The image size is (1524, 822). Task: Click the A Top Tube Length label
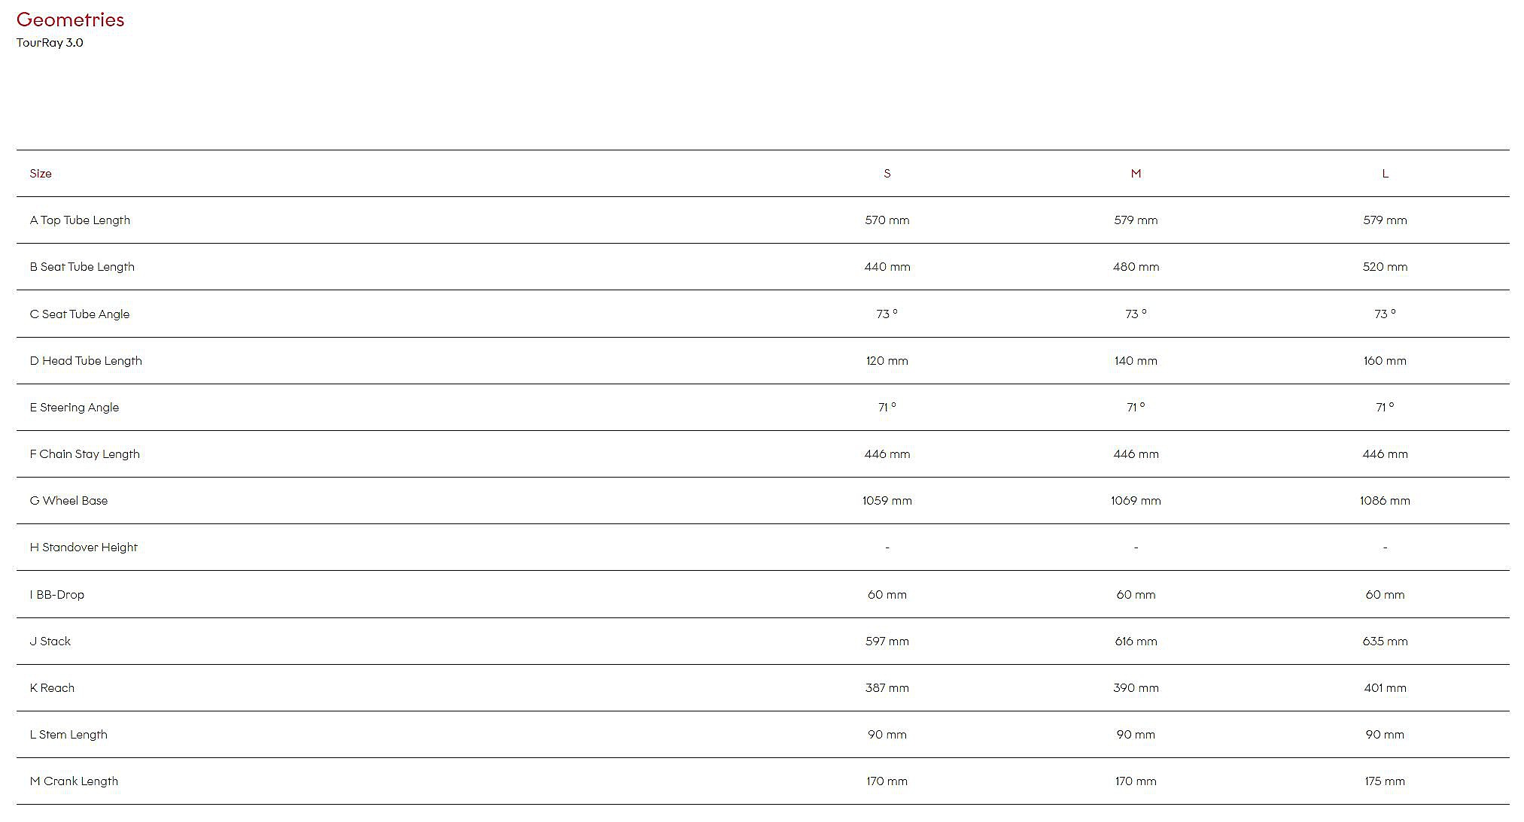click(80, 220)
